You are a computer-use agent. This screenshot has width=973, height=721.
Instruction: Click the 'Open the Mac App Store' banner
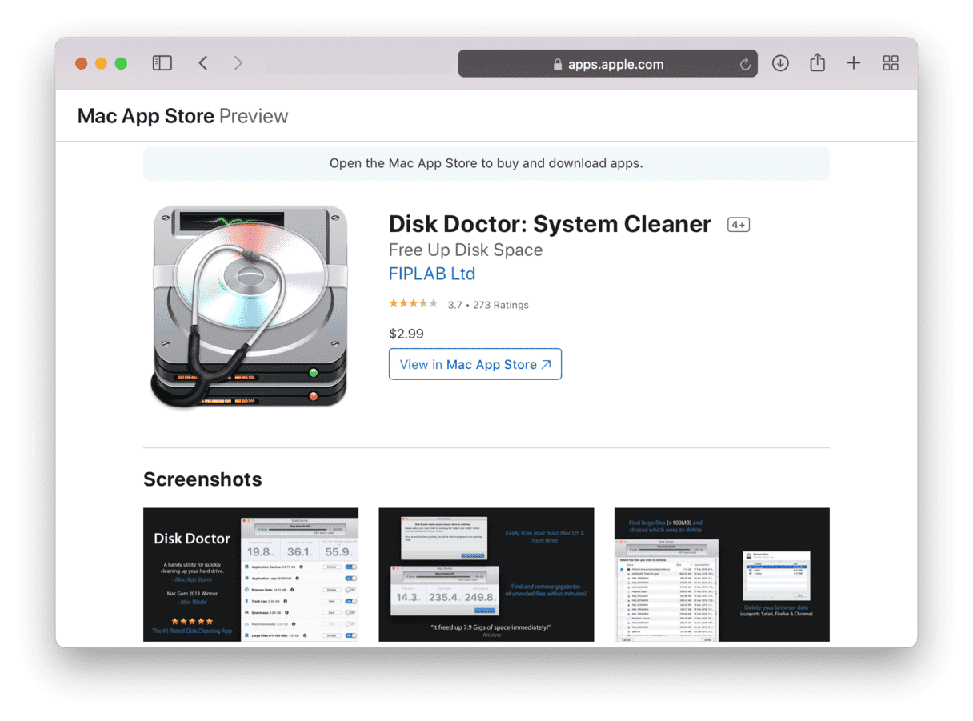[486, 163]
